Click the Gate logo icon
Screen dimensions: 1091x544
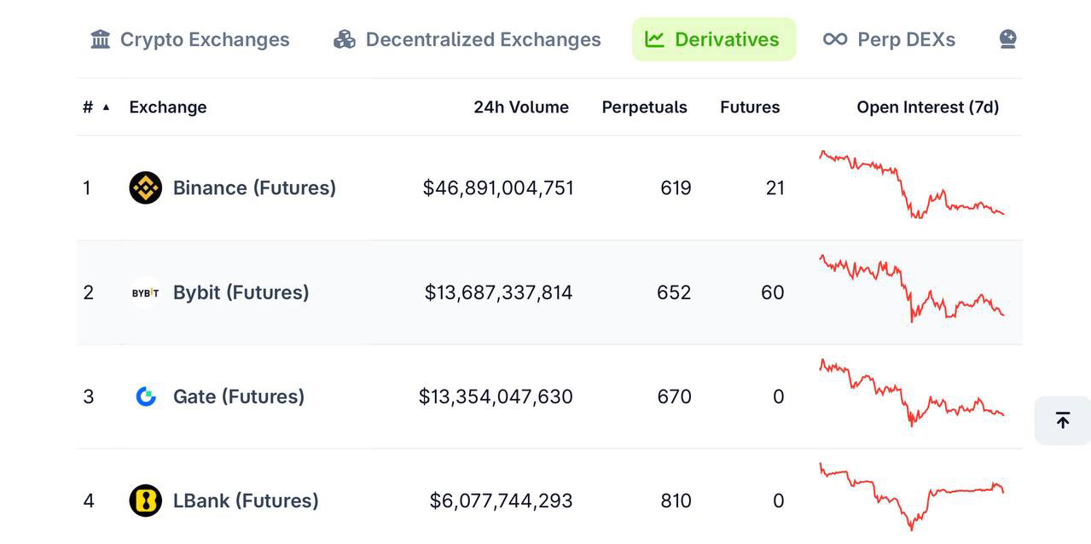[x=146, y=396]
